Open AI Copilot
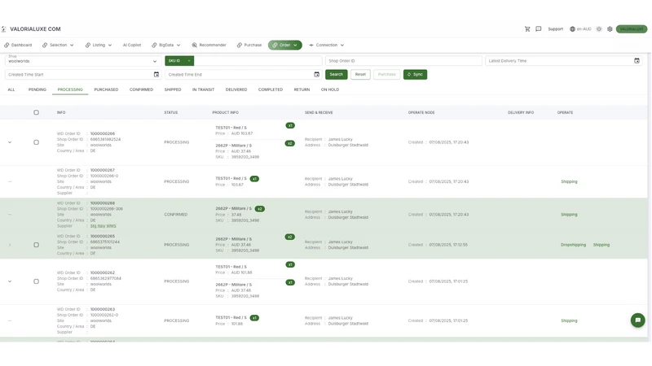 point(132,45)
